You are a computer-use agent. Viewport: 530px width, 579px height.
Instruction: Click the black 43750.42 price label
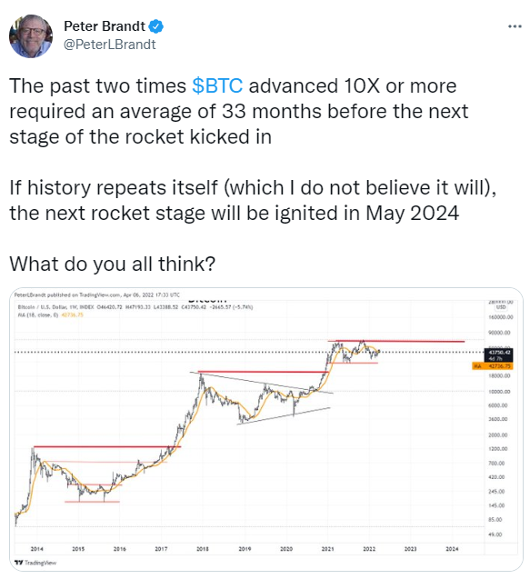pyautogui.click(x=498, y=354)
